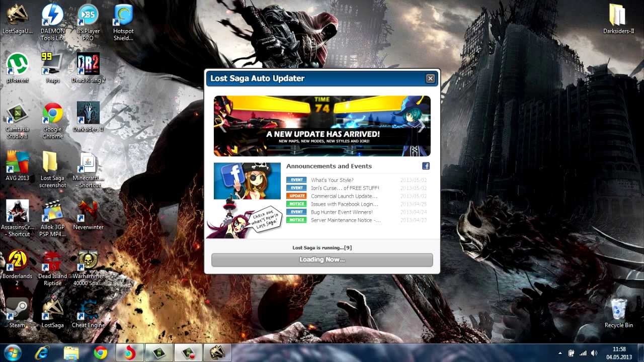Click the Warhammer 40000 Spa... icon
The height and width of the screenshot is (362, 644).
(x=88, y=267)
